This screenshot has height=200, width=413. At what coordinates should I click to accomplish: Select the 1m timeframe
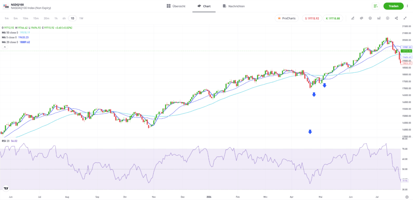(7, 19)
